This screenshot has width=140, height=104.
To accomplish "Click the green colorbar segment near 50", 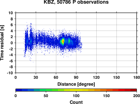I will tap(46, 90).
